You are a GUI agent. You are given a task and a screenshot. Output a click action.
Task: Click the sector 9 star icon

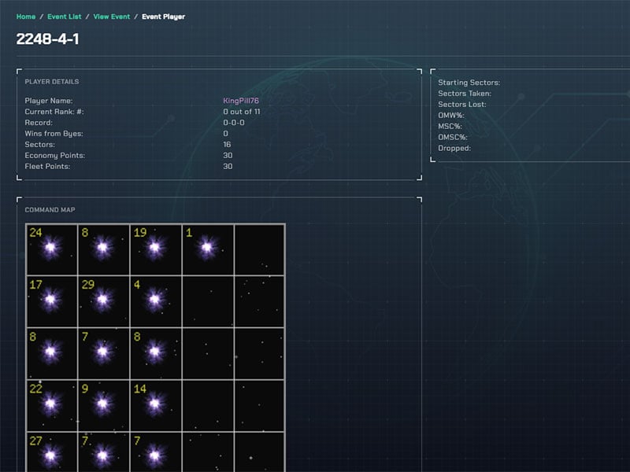point(104,404)
